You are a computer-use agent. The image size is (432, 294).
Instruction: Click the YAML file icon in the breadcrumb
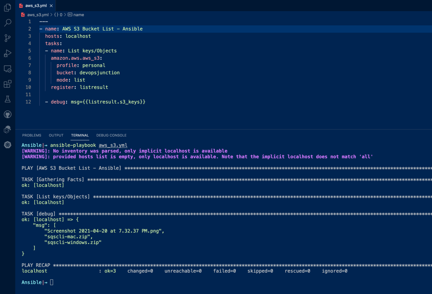point(23,15)
